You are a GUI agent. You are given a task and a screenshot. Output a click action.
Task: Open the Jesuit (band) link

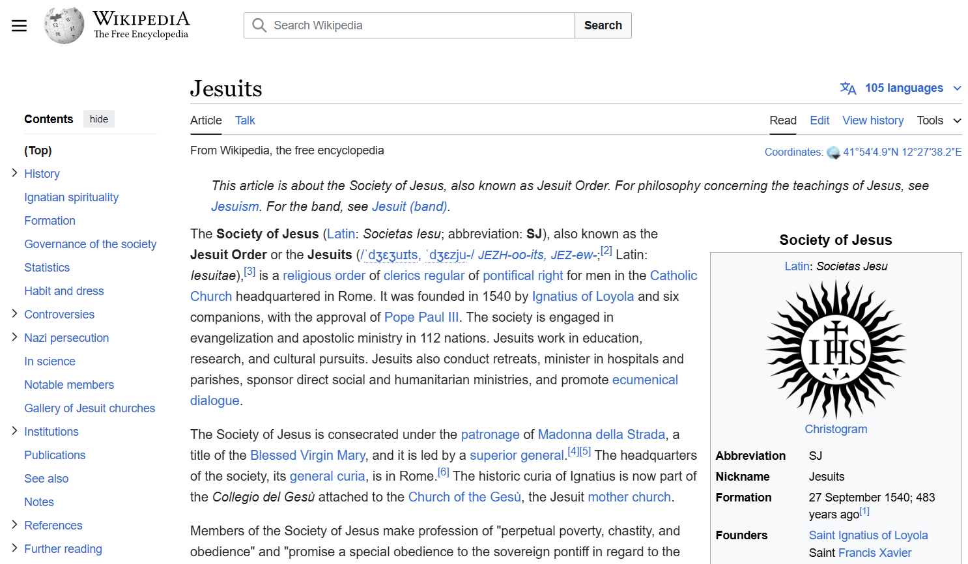click(x=410, y=206)
